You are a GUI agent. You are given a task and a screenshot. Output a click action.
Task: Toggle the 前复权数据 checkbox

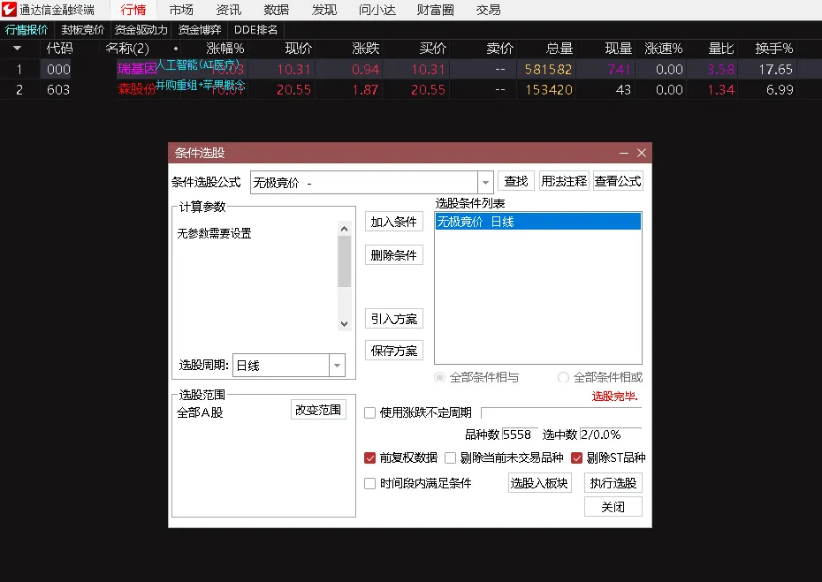[x=370, y=457]
